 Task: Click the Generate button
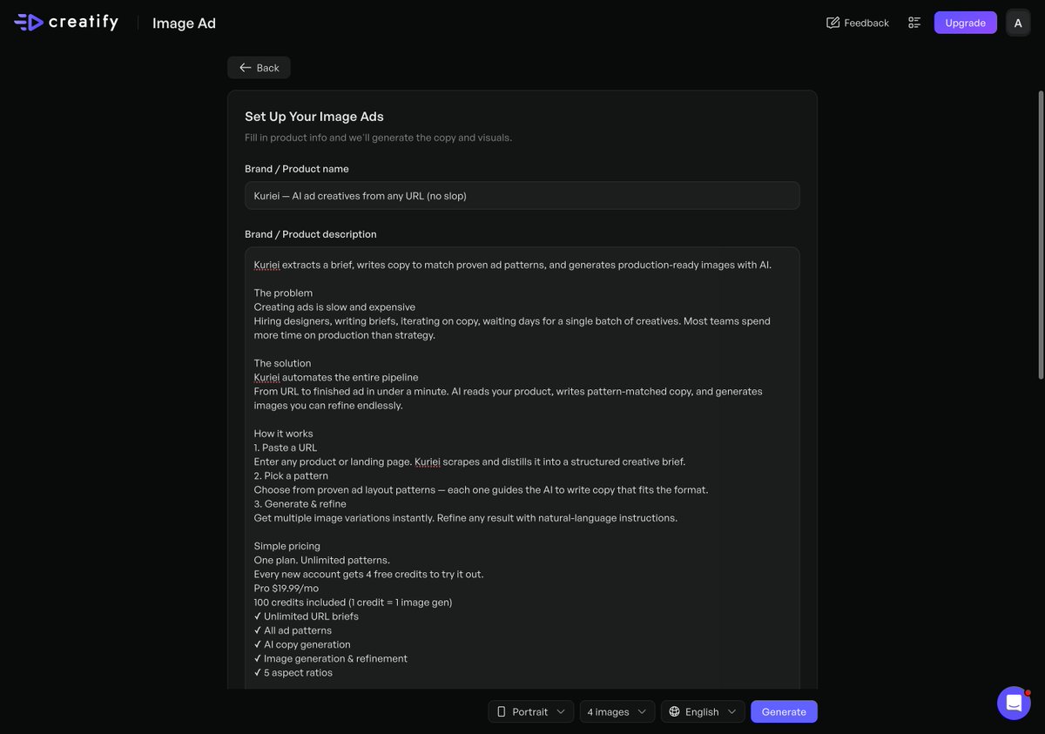tap(784, 711)
